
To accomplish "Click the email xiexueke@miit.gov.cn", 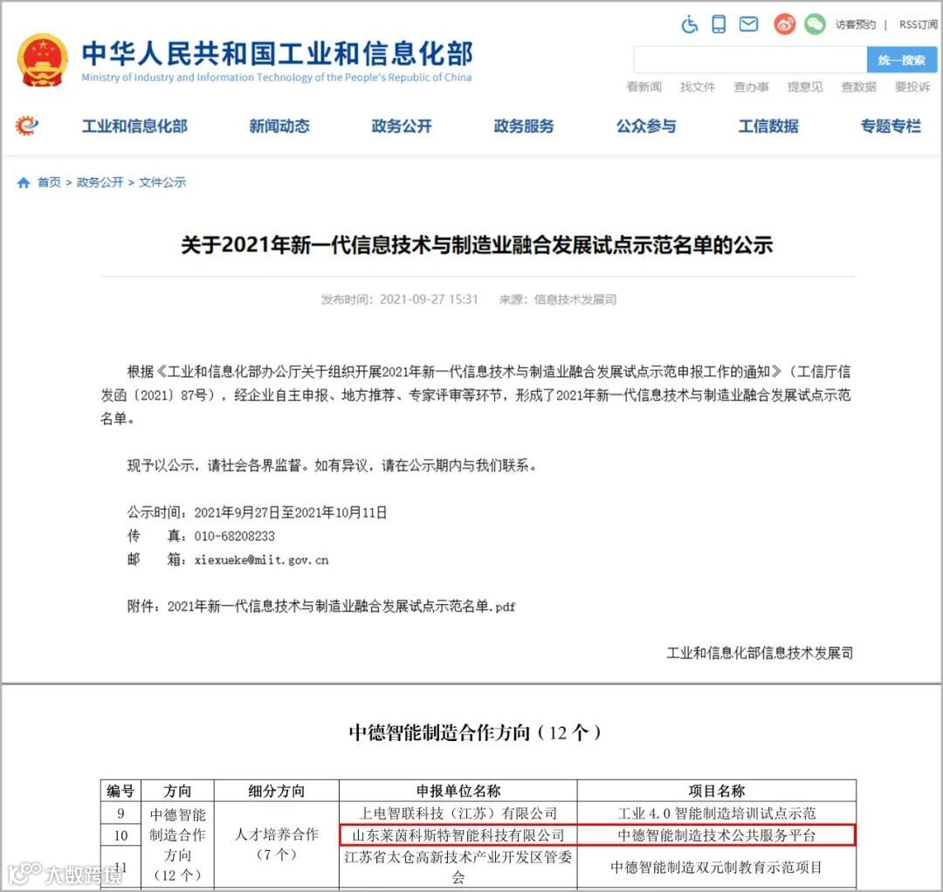I will (x=262, y=560).
